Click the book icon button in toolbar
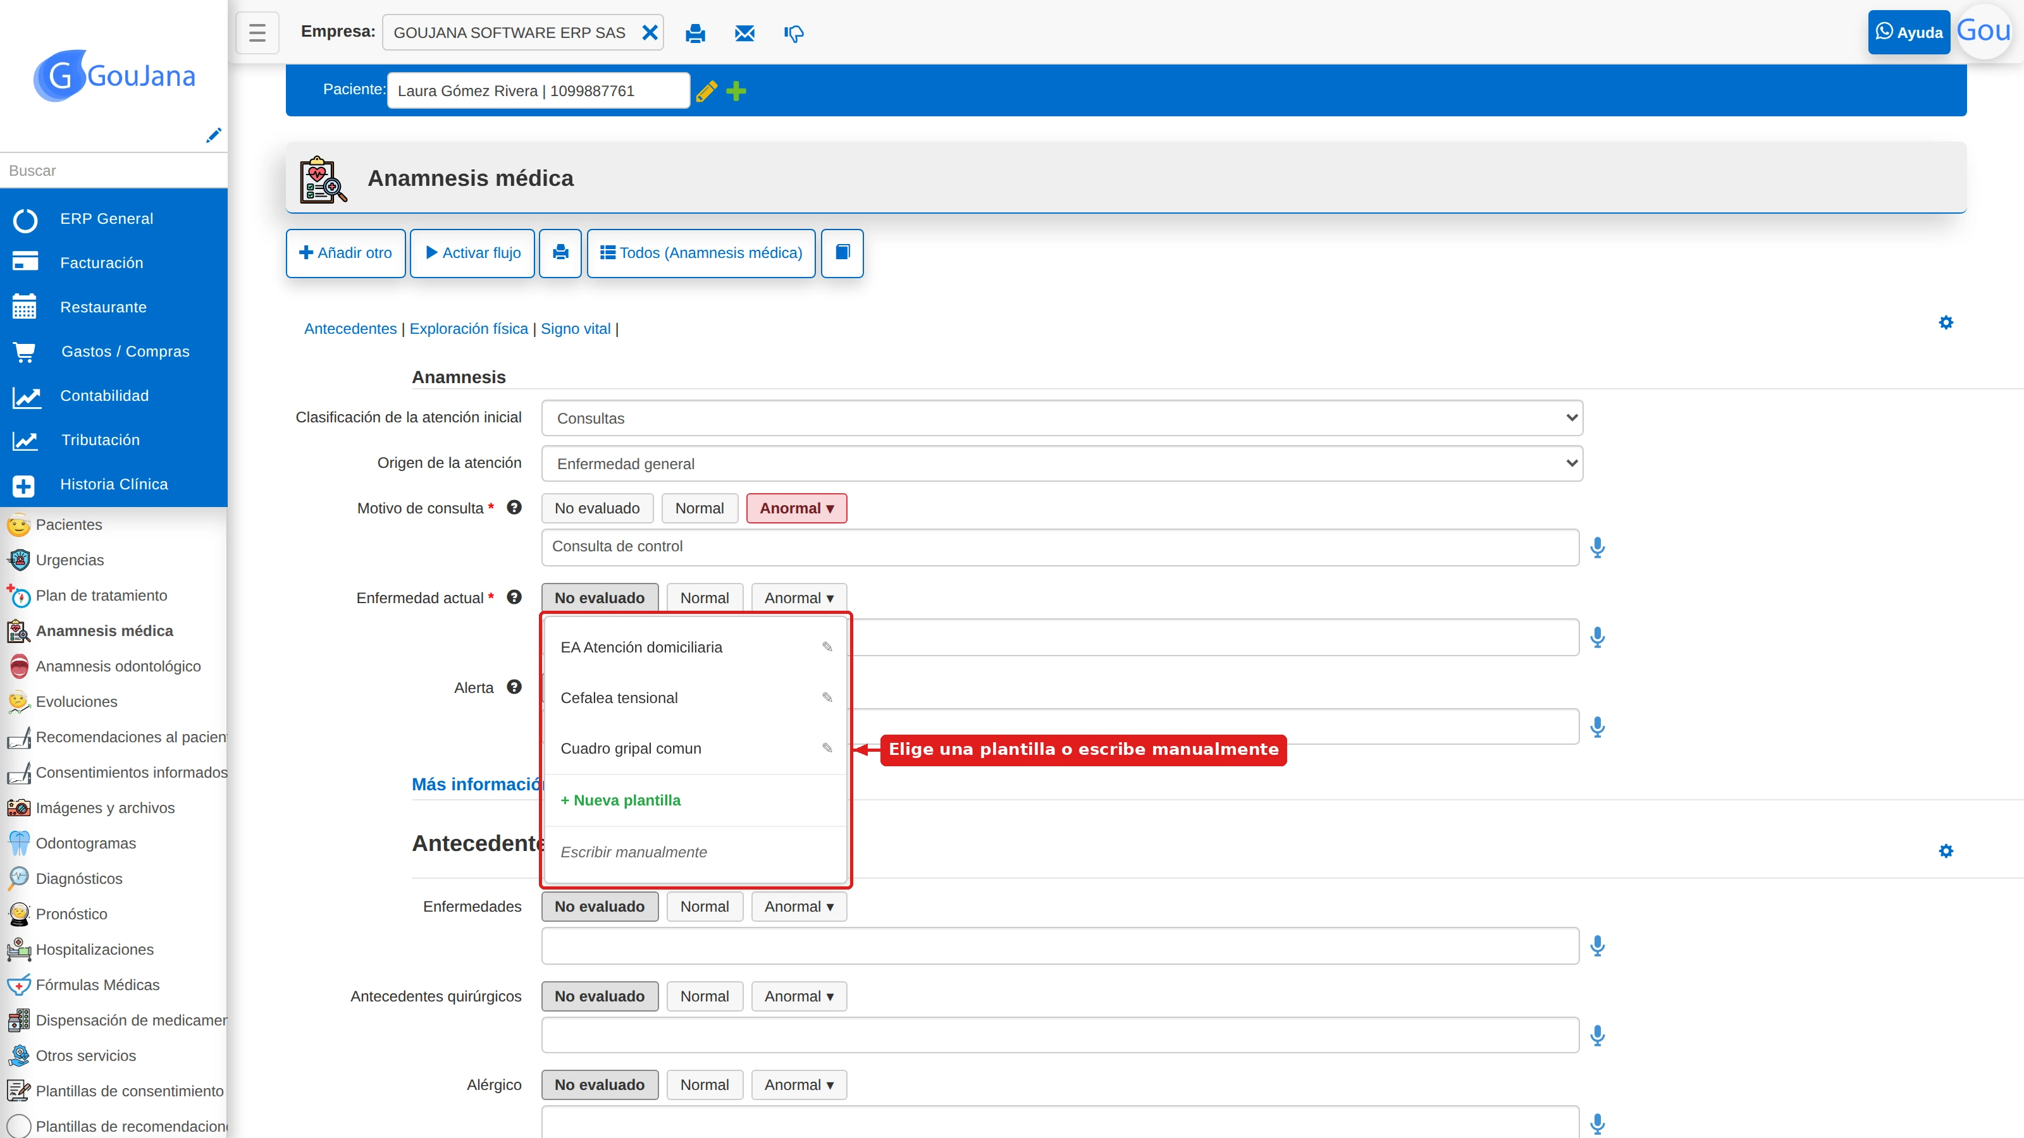The width and height of the screenshot is (2024, 1138). tap(842, 253)
